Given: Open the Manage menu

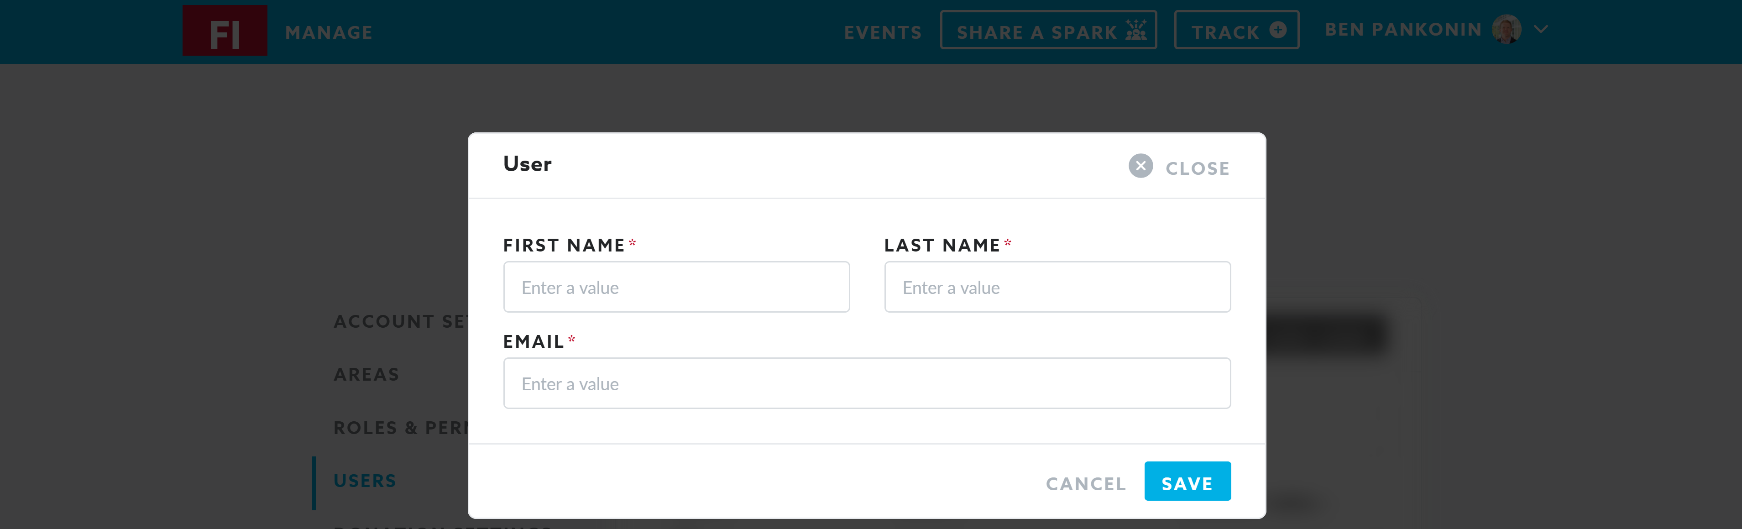Looking at the screenshot, I should (329, 32).
